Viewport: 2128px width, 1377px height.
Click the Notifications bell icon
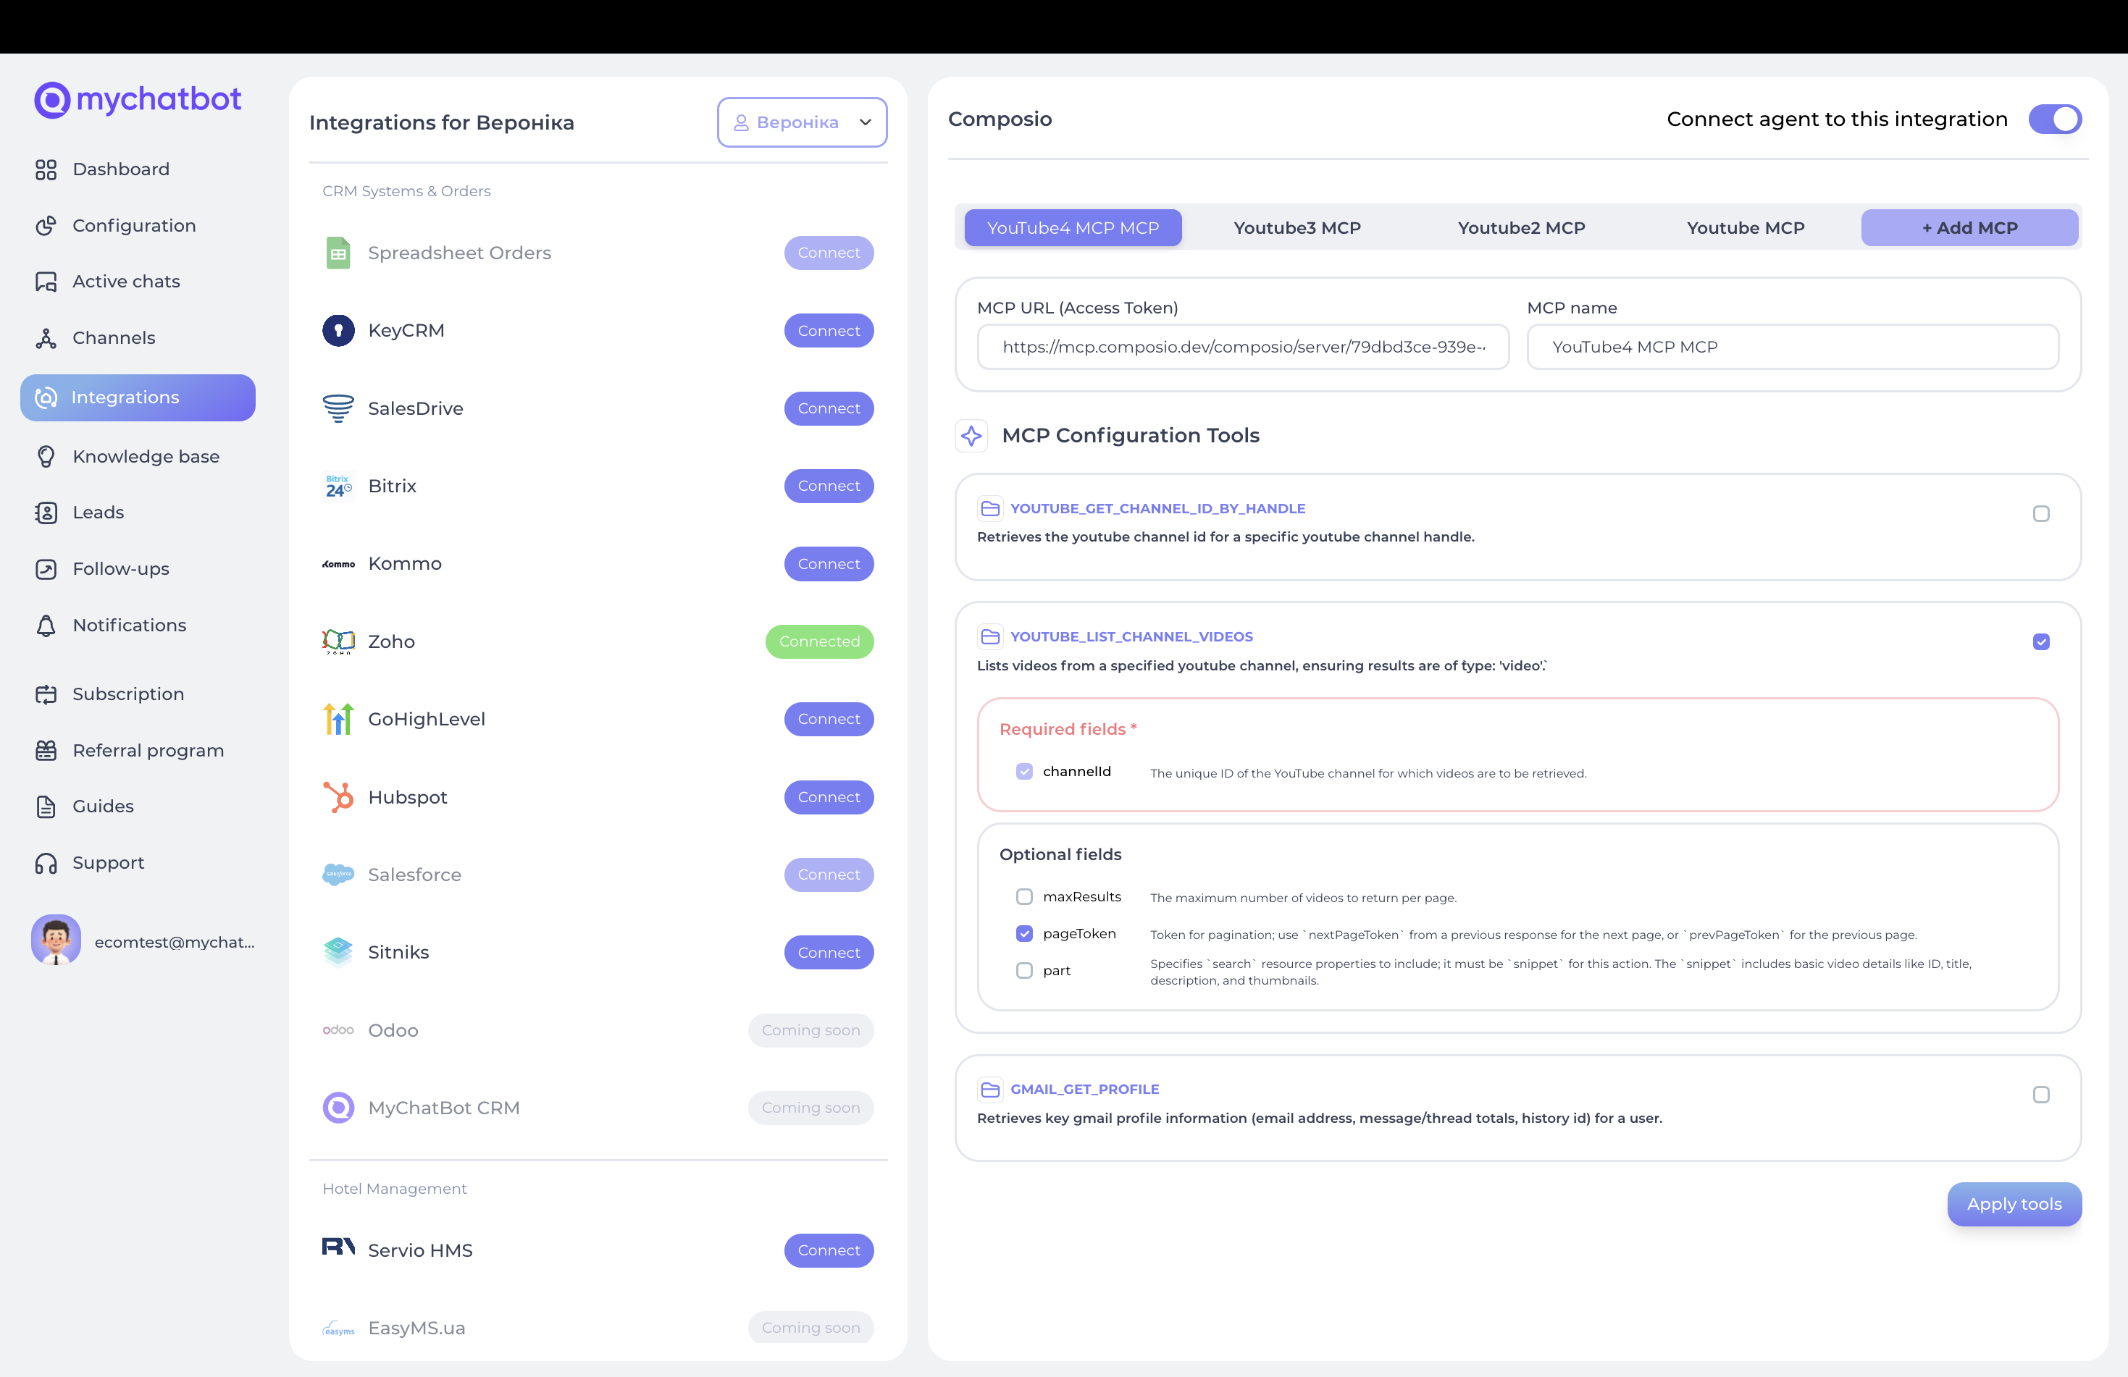(46, 626)
